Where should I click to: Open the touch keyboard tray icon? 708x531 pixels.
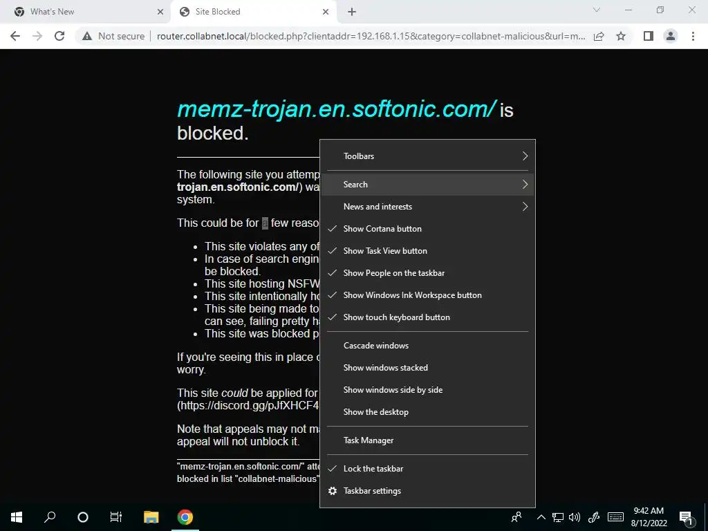(x=615, y=517)
